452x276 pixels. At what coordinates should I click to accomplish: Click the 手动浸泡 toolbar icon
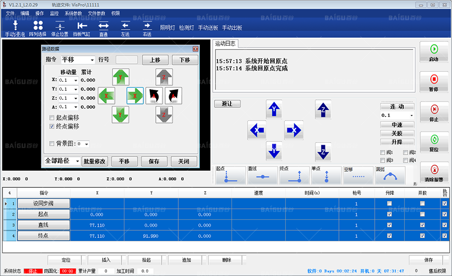point(15,29)
